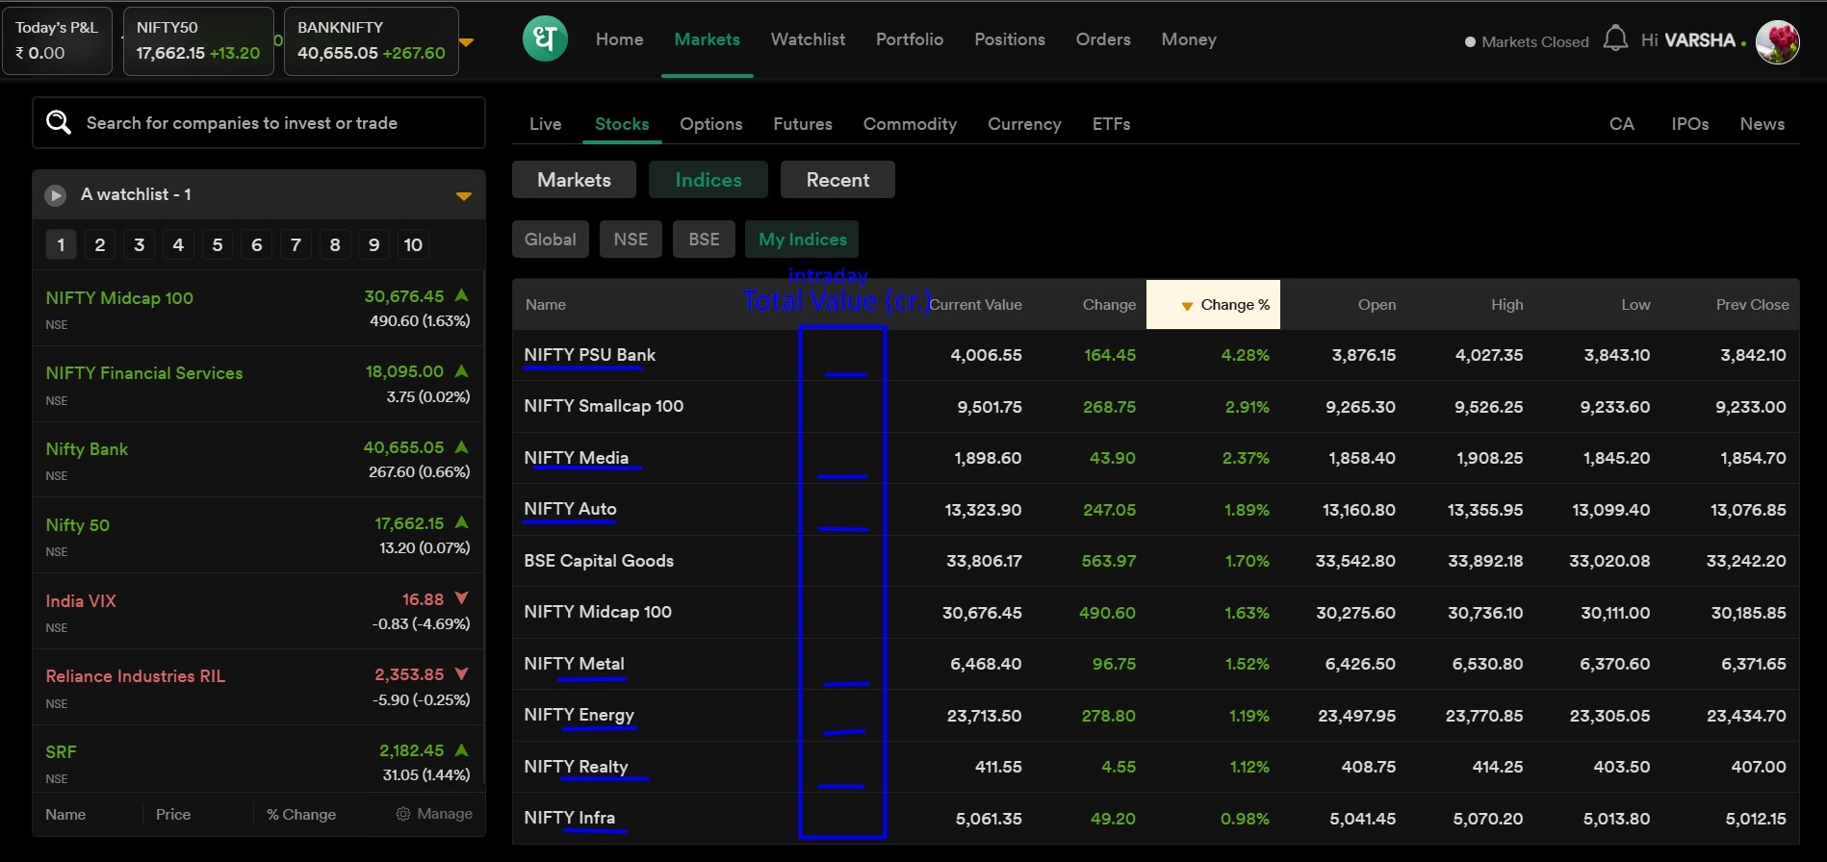Click the watchlist play icon
Image resolution: width=1827 pixels, height=862 pixels.
pos(56,195)
